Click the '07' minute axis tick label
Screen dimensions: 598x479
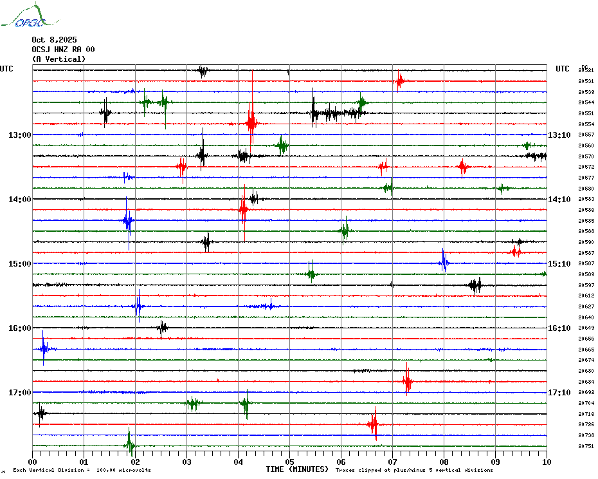(392, 462)
